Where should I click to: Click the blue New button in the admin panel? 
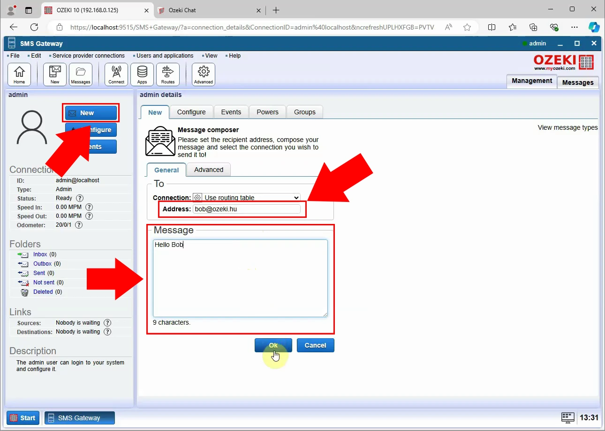coord(91,113)
